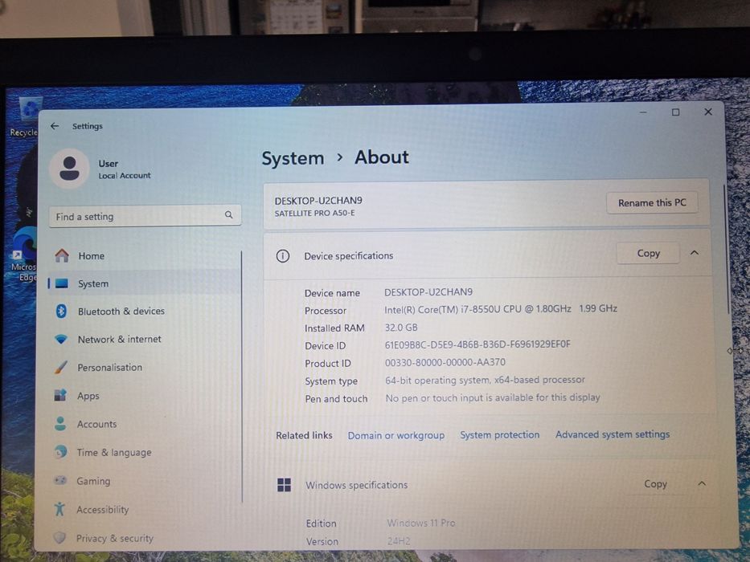The height and width of the screenshot is (562, 750).
Task: Click the Windows logo beside Windows specifications
Action: pos(284,485)
